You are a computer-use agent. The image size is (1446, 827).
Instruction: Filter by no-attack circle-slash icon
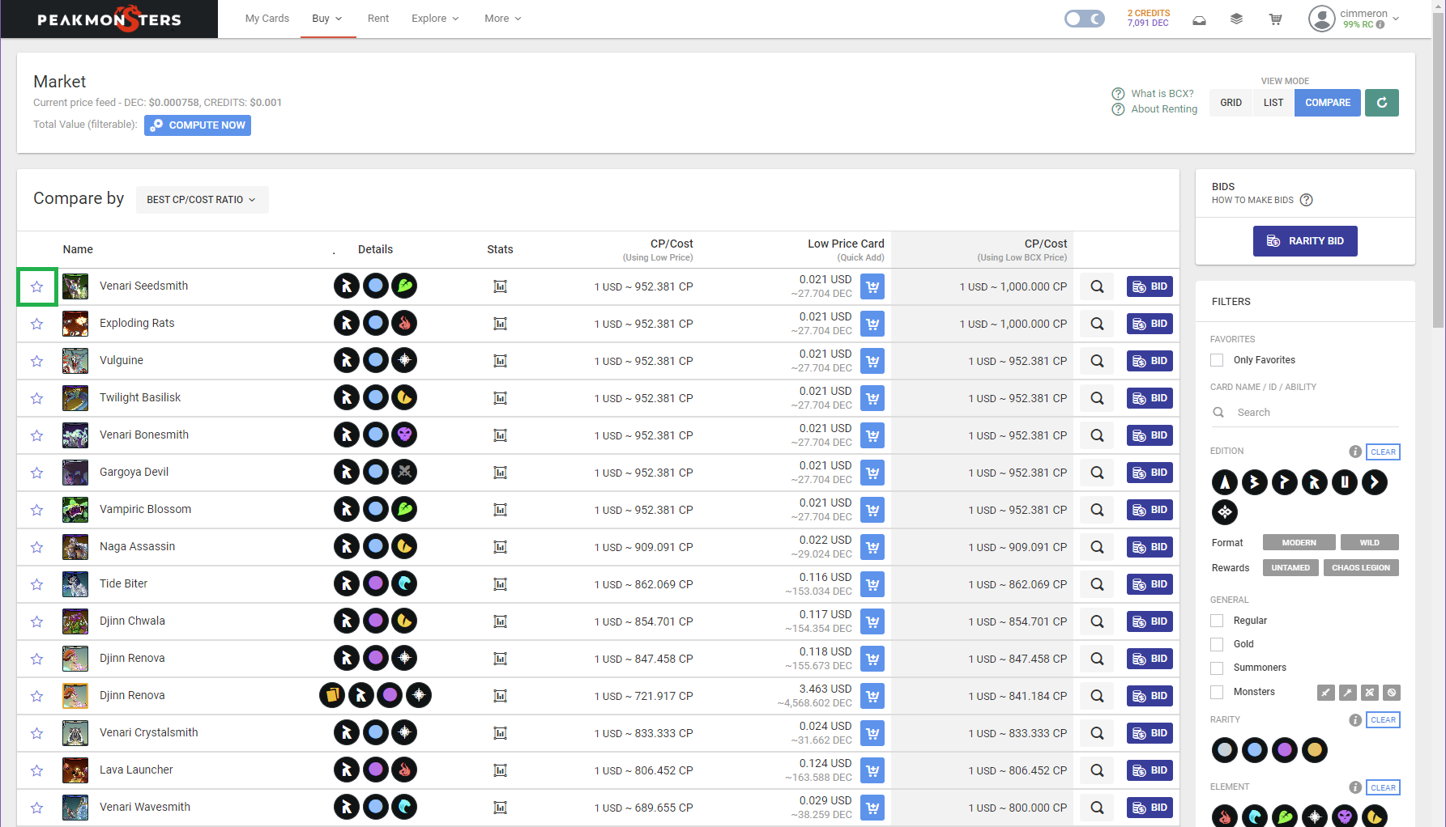point(1392,693)
